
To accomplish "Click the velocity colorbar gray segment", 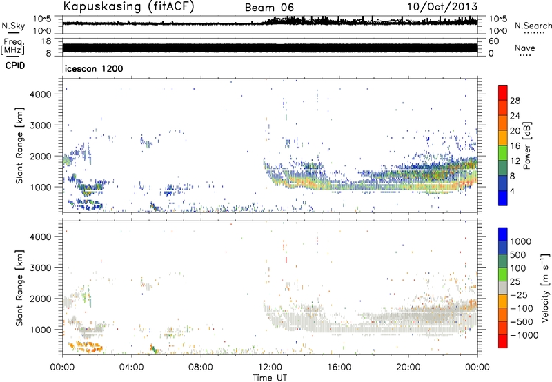I will (503, 288).
